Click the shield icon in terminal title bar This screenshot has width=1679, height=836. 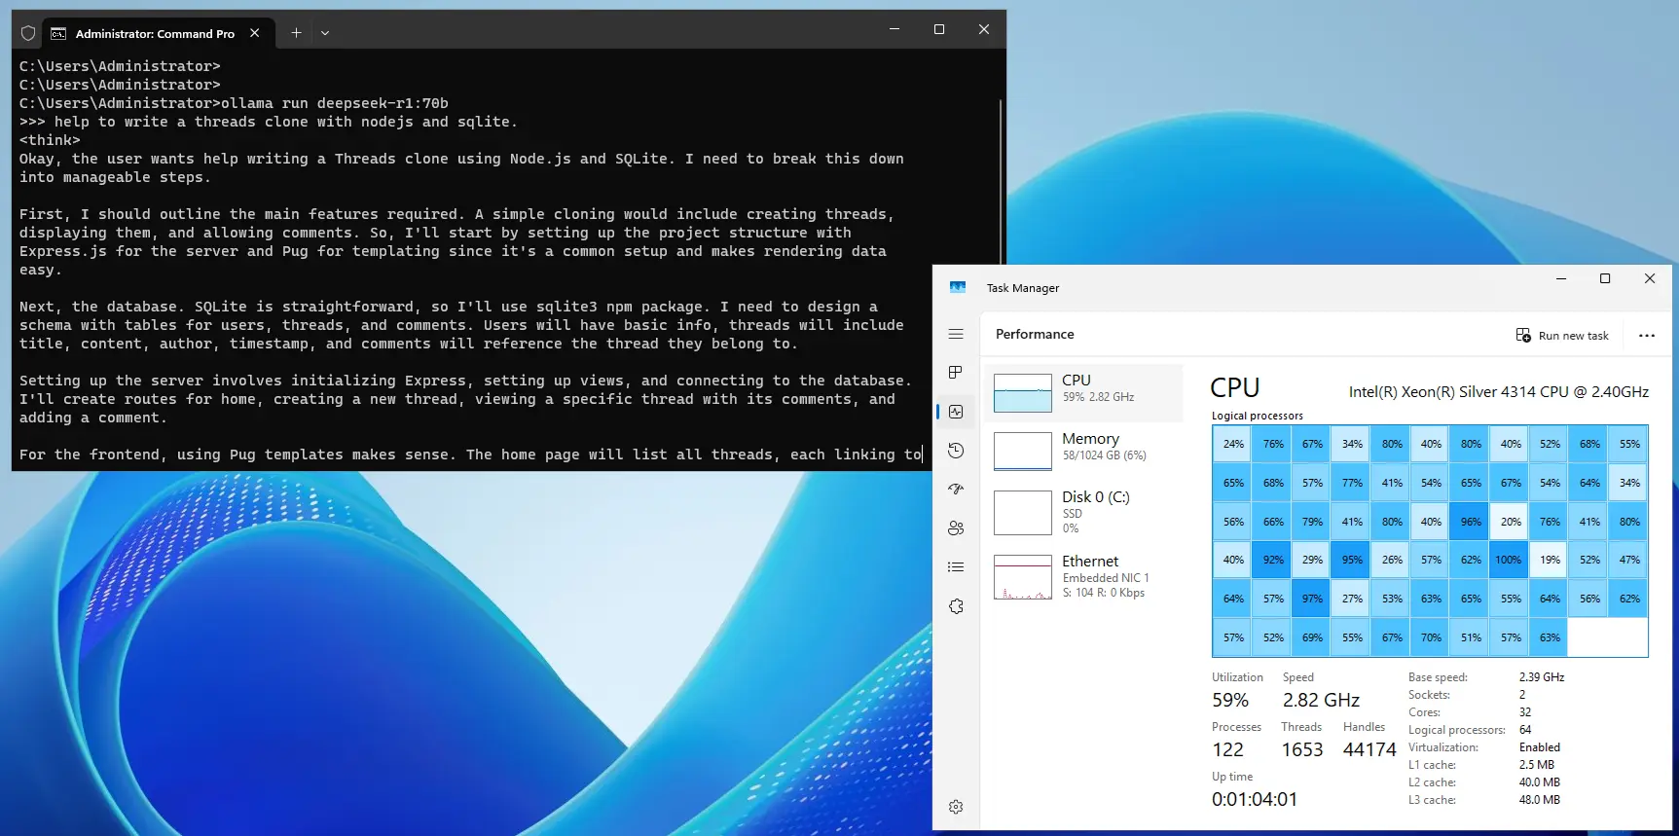coord(28,33)
